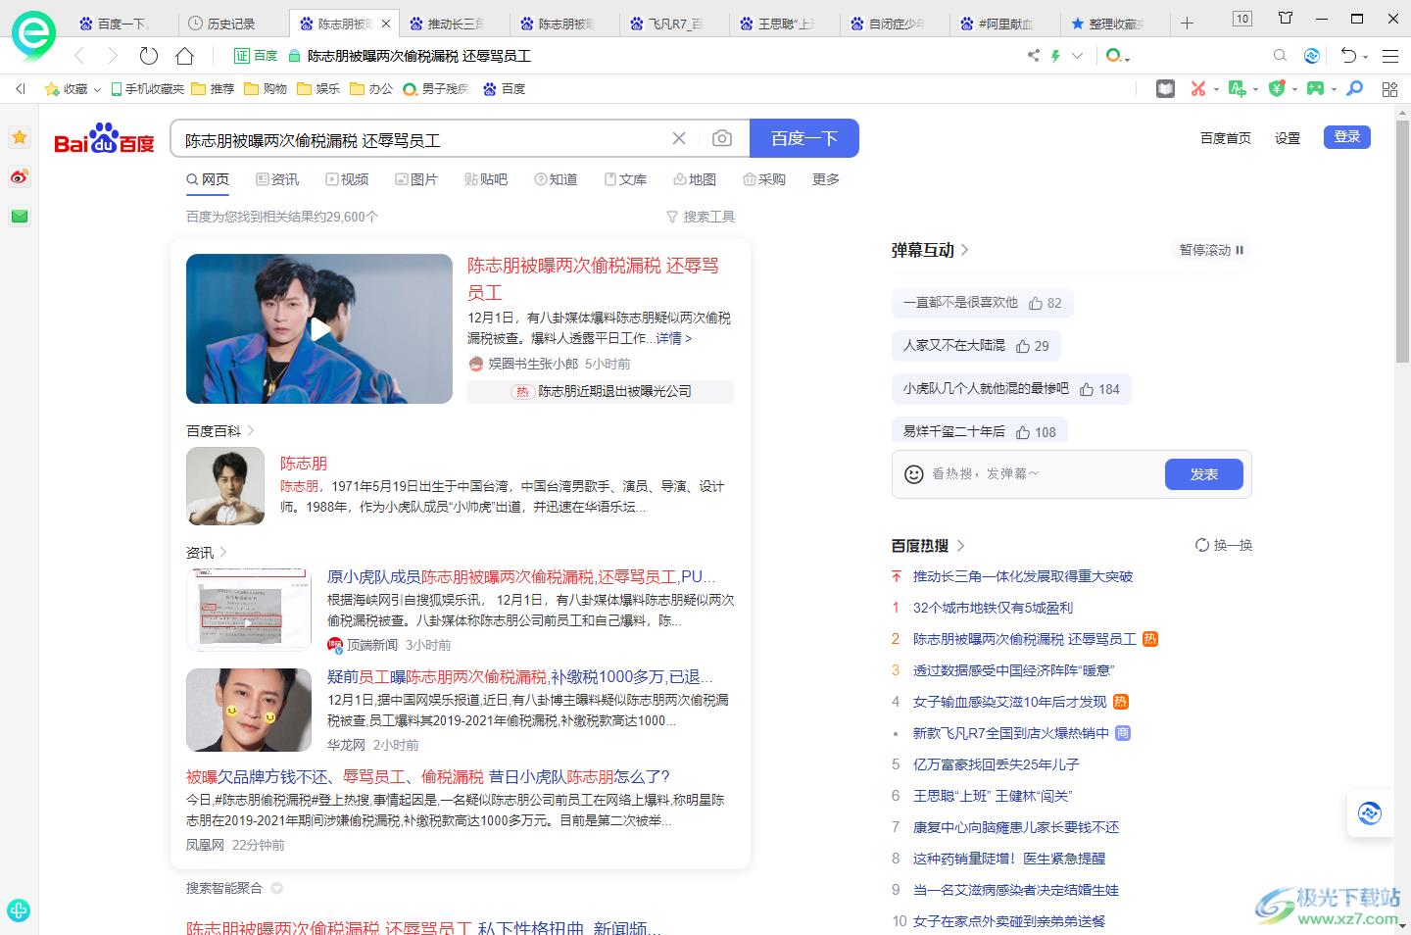Viewport: 1411px width, 935px height.
Task: Click the sidebar Weibo icon
Action: pos(20,177)
